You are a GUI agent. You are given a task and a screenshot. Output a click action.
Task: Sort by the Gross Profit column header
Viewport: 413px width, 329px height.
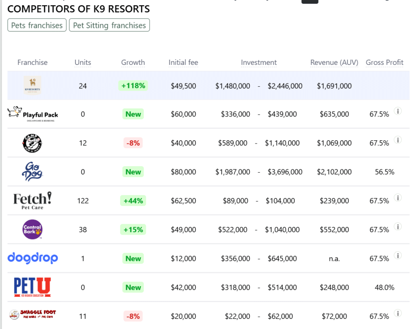[384, 62]
